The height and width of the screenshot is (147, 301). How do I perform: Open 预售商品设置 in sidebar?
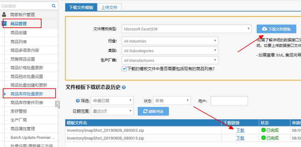coord(23,59)
